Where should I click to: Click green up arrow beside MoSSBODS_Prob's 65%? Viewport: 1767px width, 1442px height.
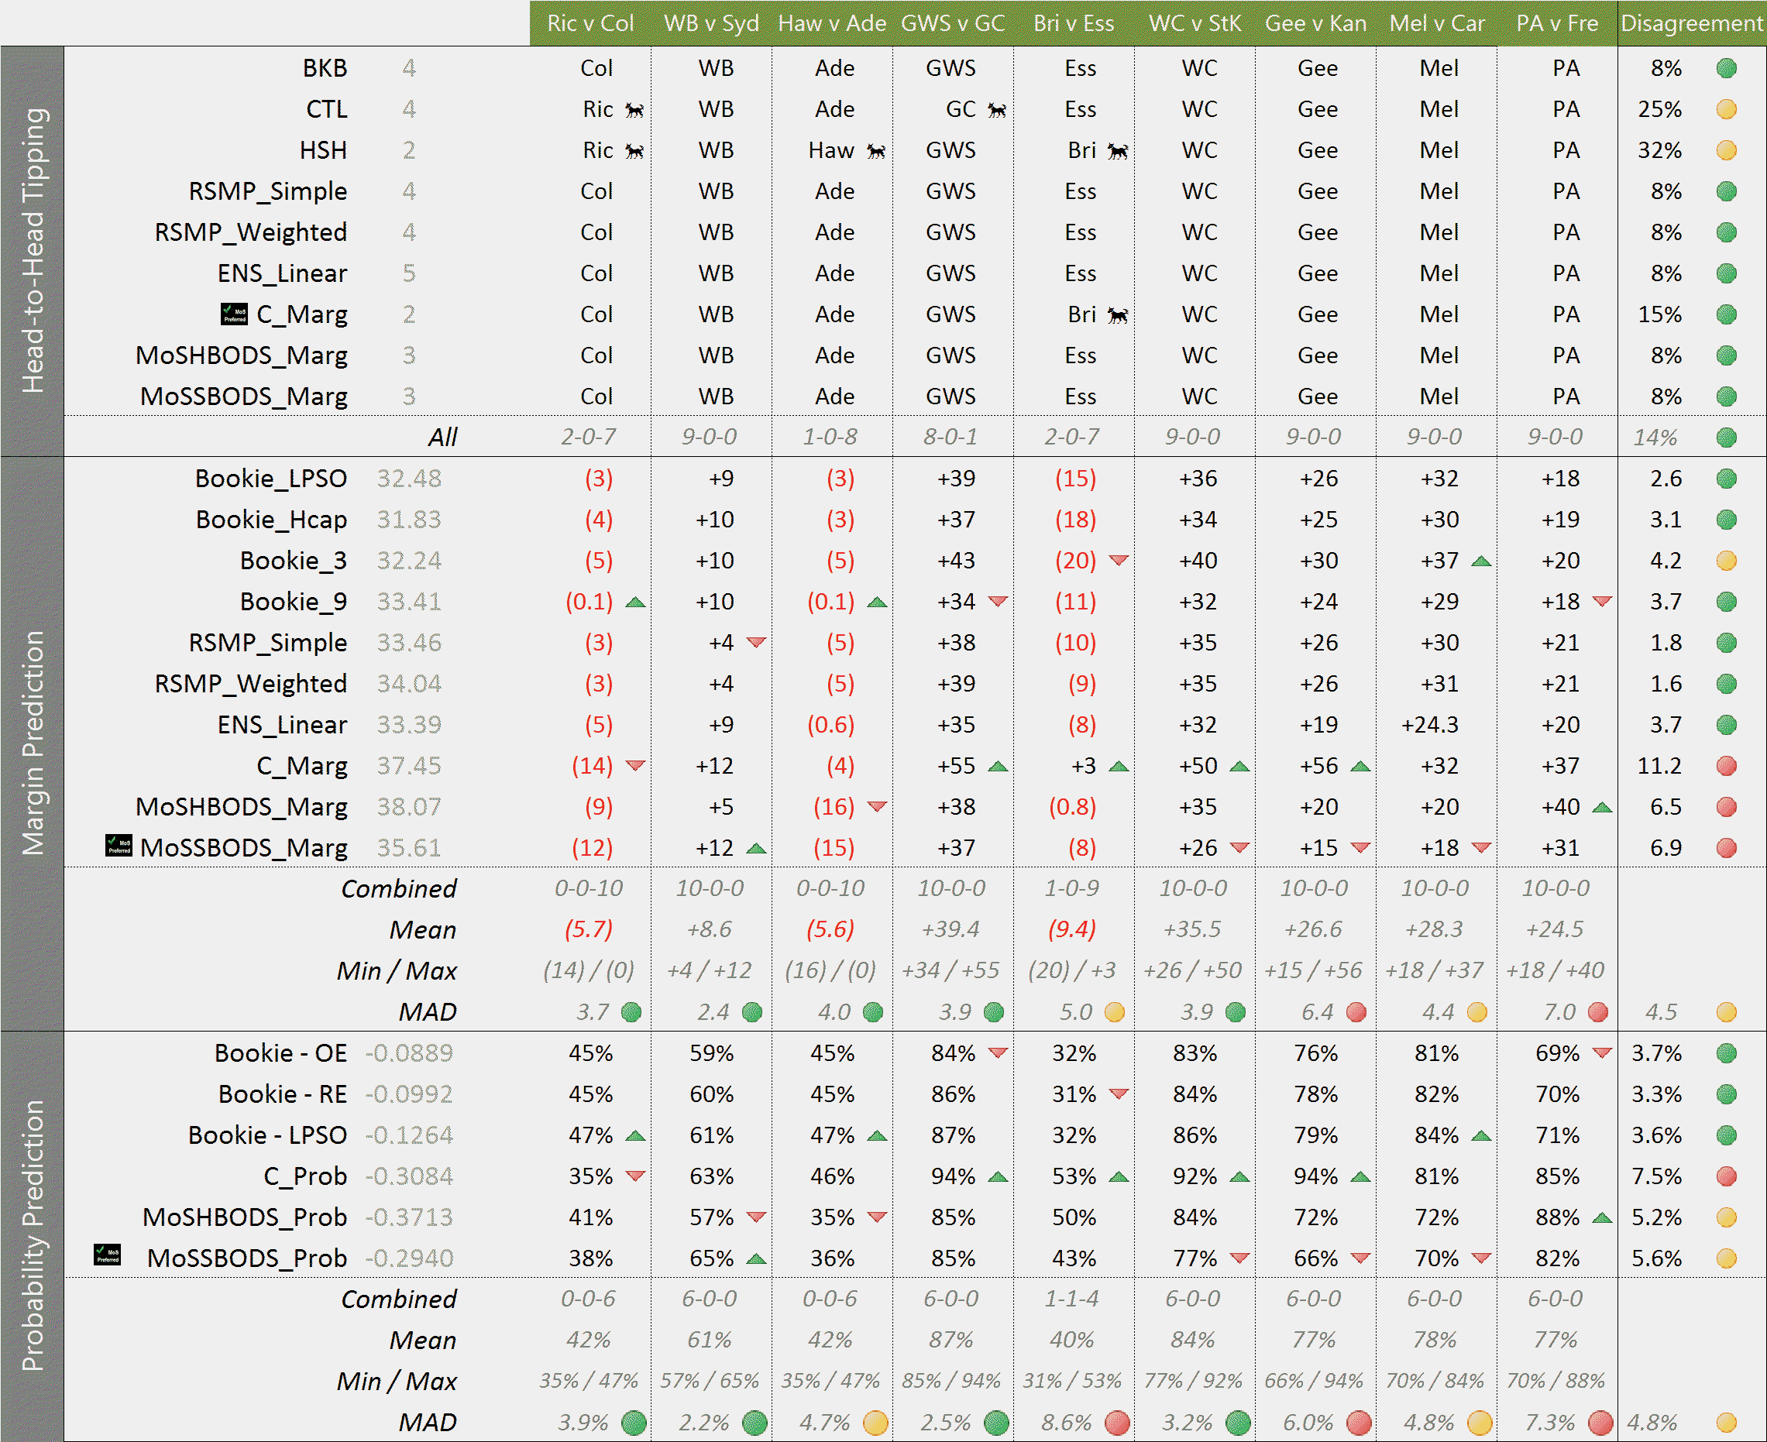click(756, 1259)
